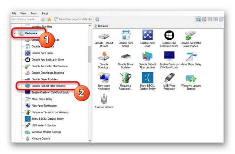
Task: Switch to the first large icons view mode
Action: 198,19
